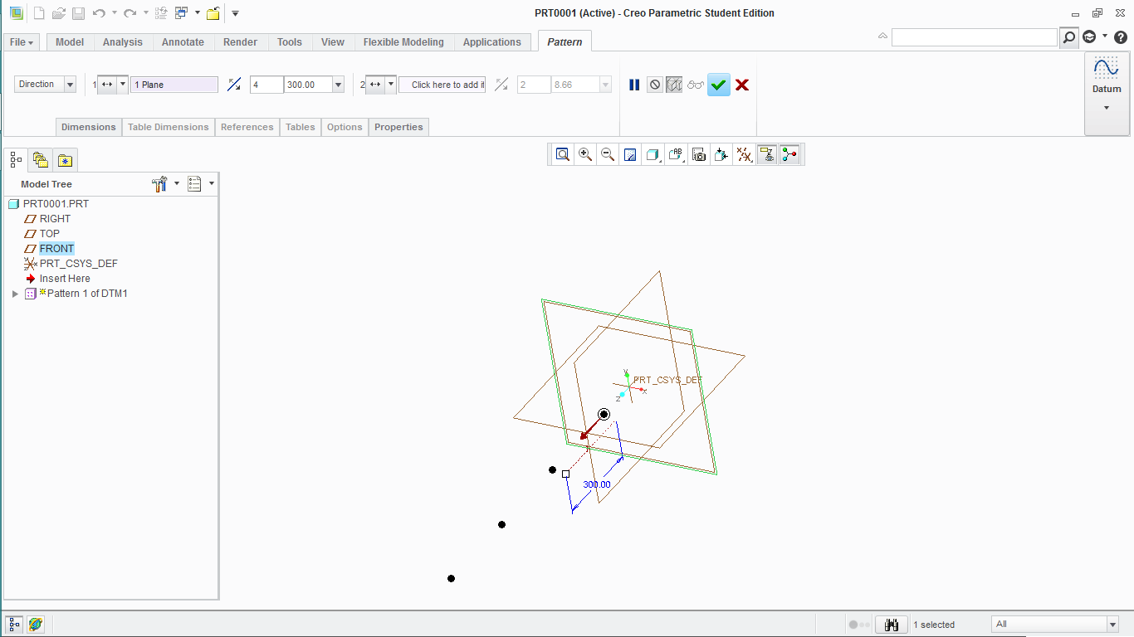Click the search magnifier button
The width and height of the screenshot is (1134, 637).
click(1068, 37)
